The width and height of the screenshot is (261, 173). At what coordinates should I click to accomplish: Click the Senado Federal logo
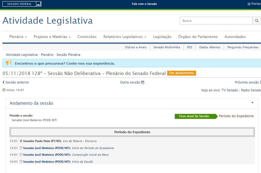22,4
